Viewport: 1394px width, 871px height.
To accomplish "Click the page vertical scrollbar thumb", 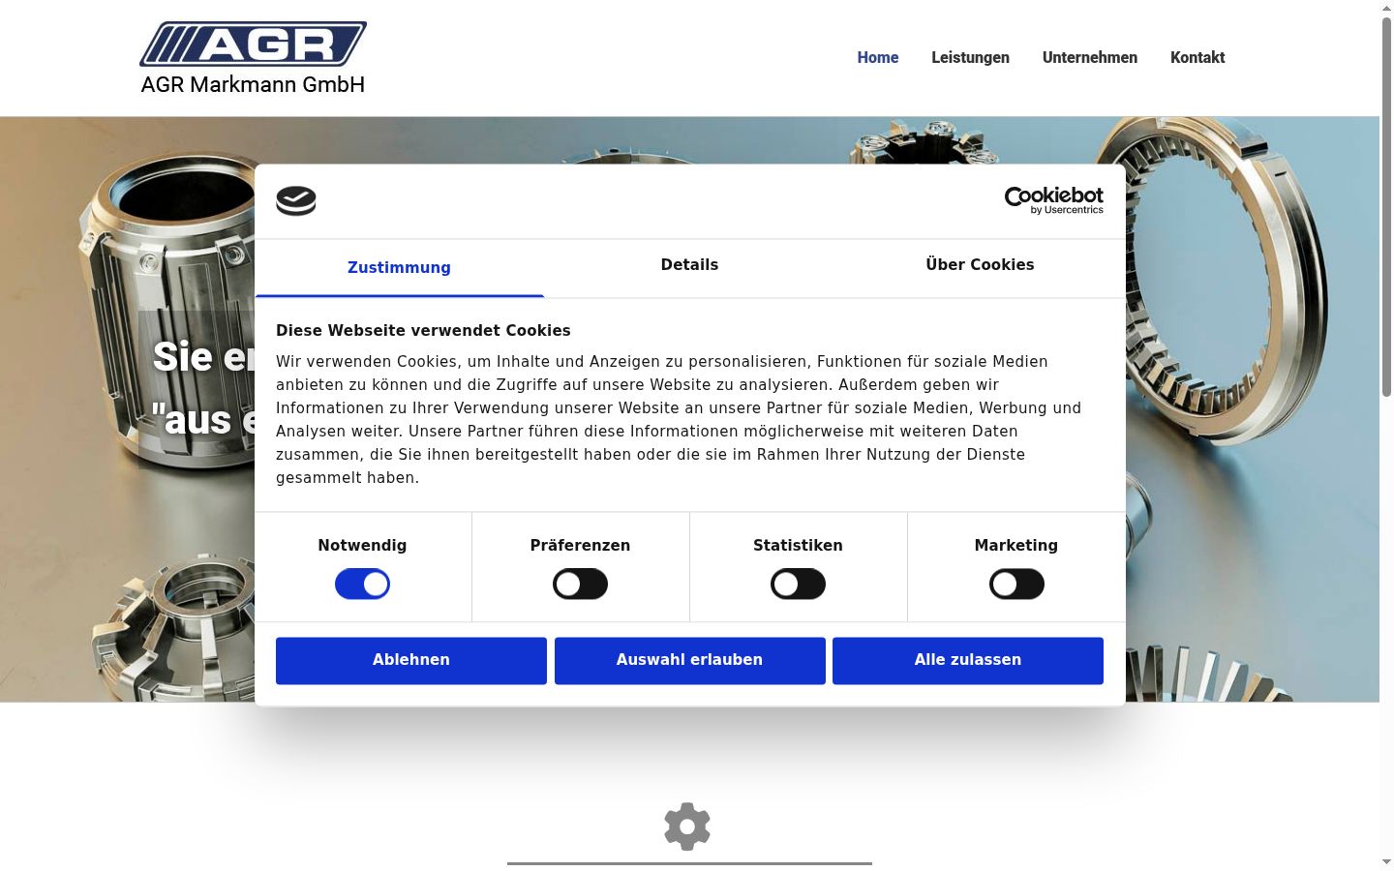I will pyautogui.click(x=1386, y=206).
